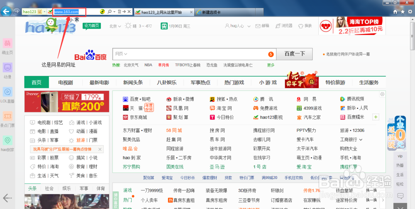This screenshot has height=209, width=415.
Task: Click the chat bubble feedback icon
Action: [x=400, y=196]
